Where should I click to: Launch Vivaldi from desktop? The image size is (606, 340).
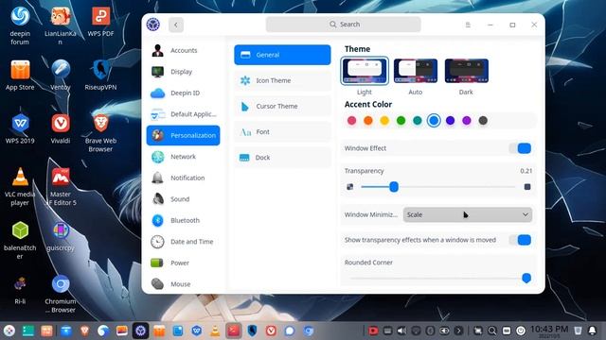[x=61, y=129]
